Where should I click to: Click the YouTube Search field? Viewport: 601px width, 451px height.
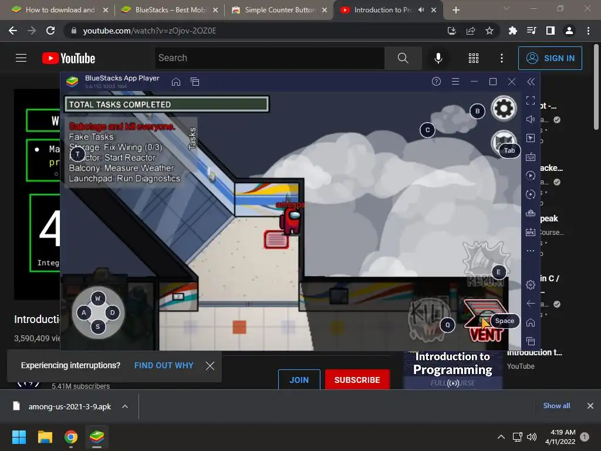(x=269, y=58)
